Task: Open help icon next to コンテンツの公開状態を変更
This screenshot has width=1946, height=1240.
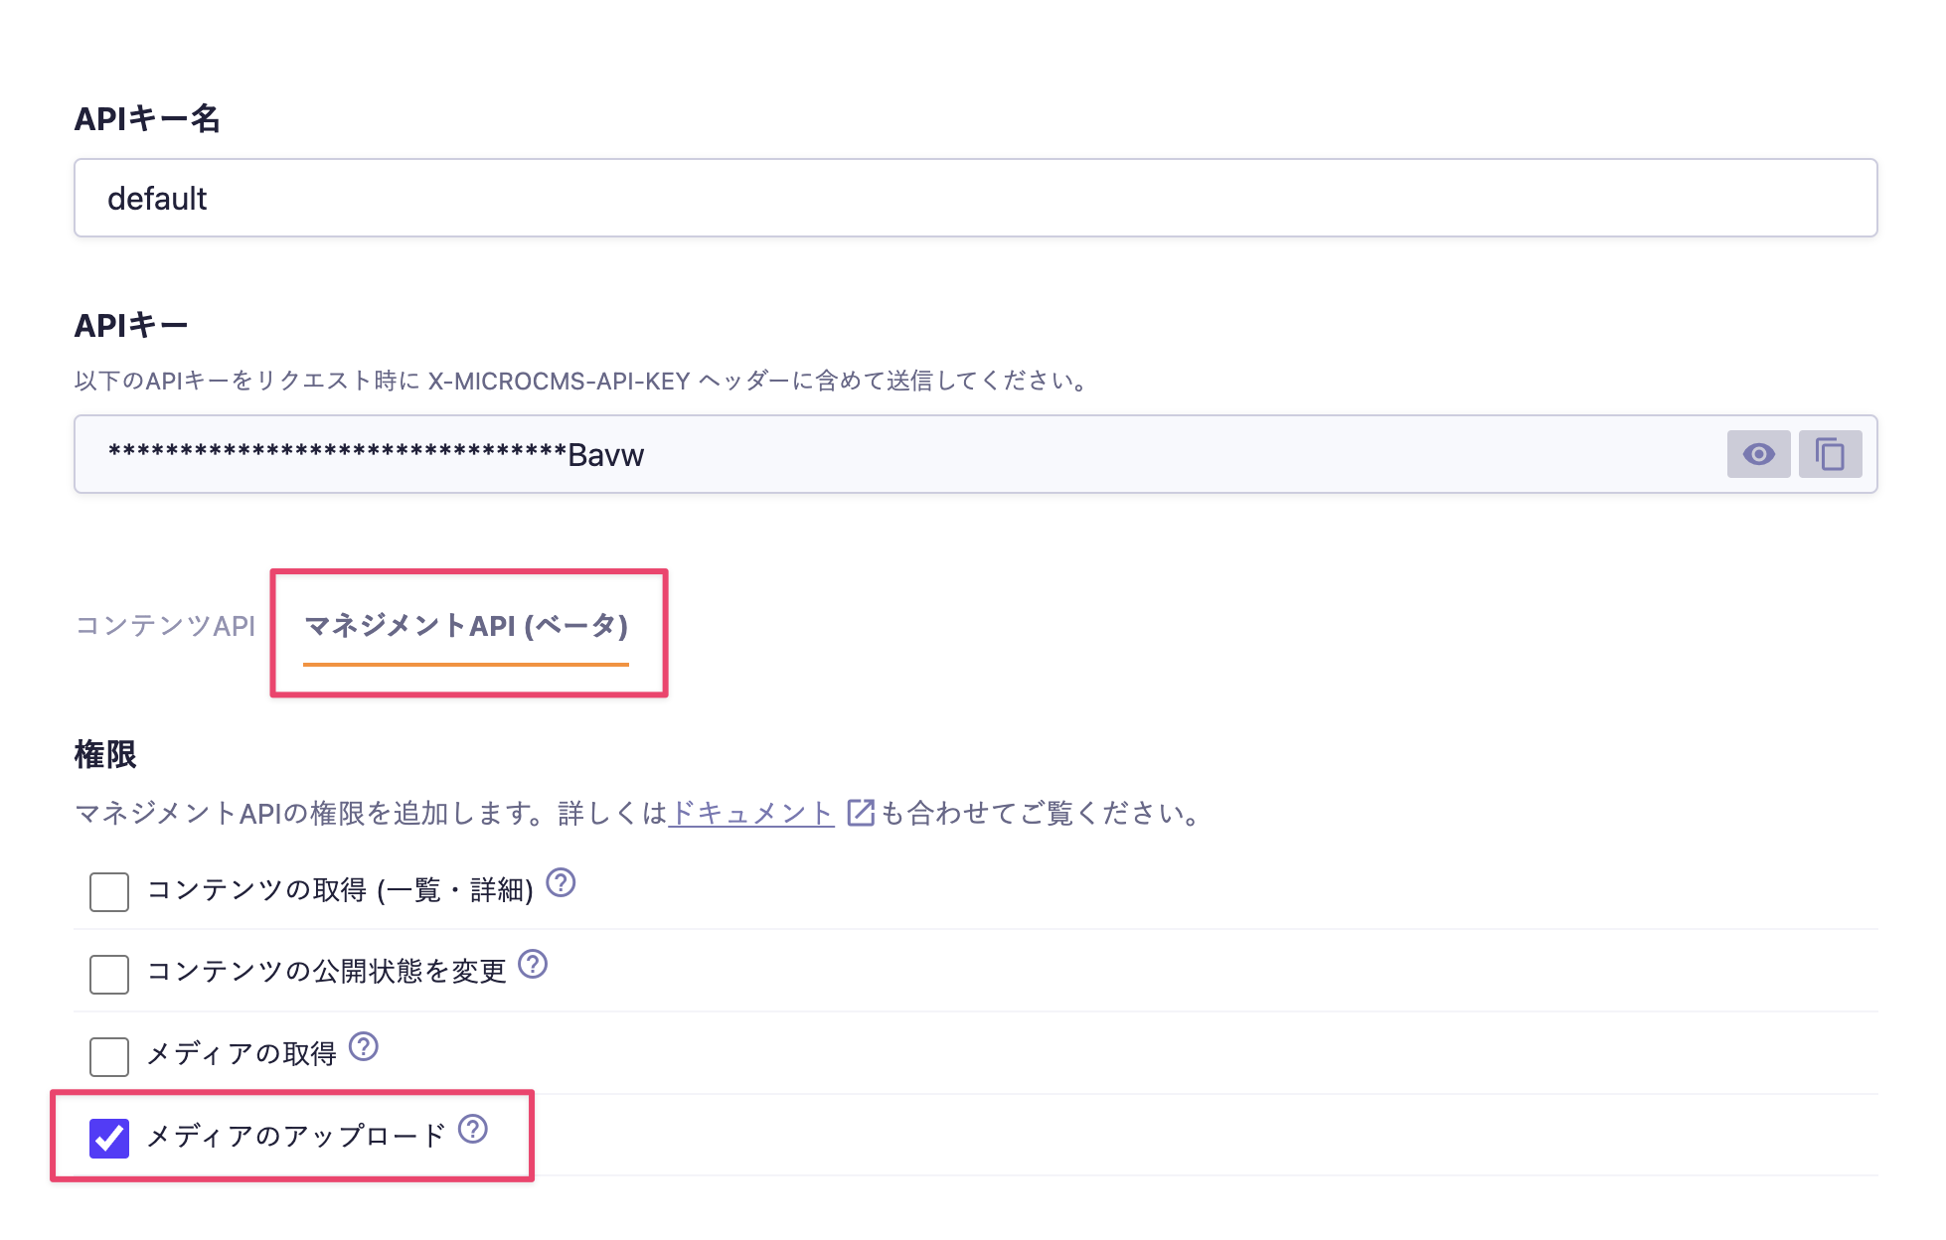Action: tap(533, 964)
